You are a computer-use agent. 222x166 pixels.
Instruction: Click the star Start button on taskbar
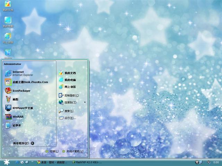6,162
